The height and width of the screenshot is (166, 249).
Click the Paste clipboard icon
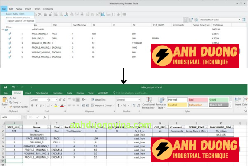[4, 100]
